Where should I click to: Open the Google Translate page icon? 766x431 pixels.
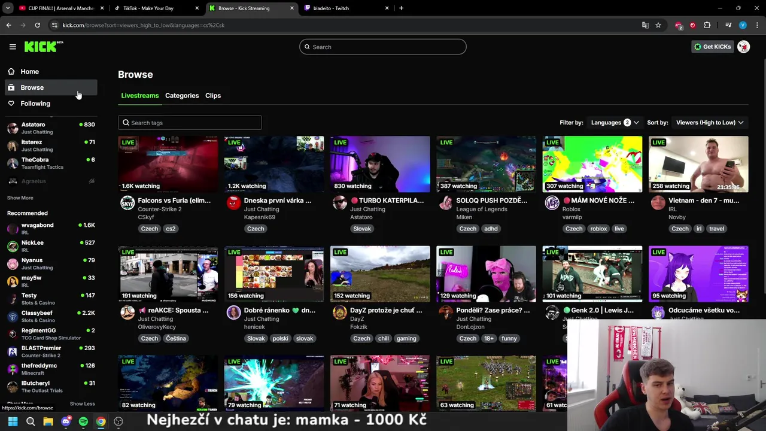pos(645,25)
